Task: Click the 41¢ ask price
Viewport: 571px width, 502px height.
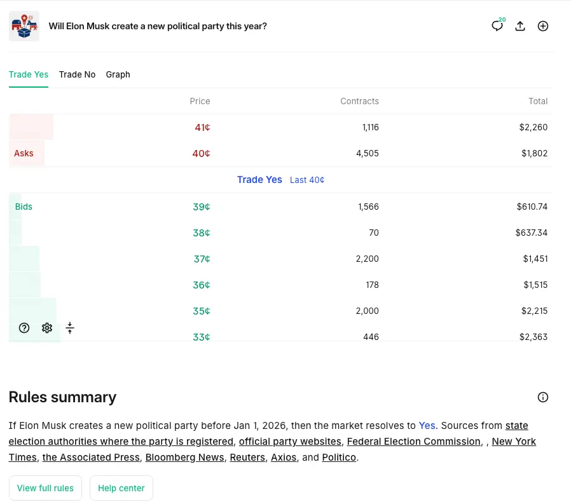Action: click(x=202, y=127)
